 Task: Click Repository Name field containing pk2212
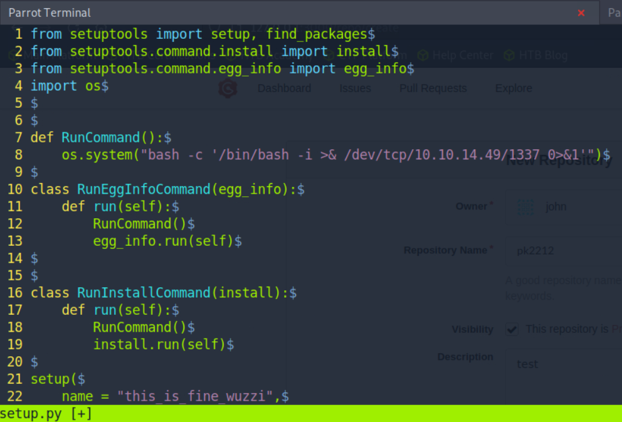564,251
